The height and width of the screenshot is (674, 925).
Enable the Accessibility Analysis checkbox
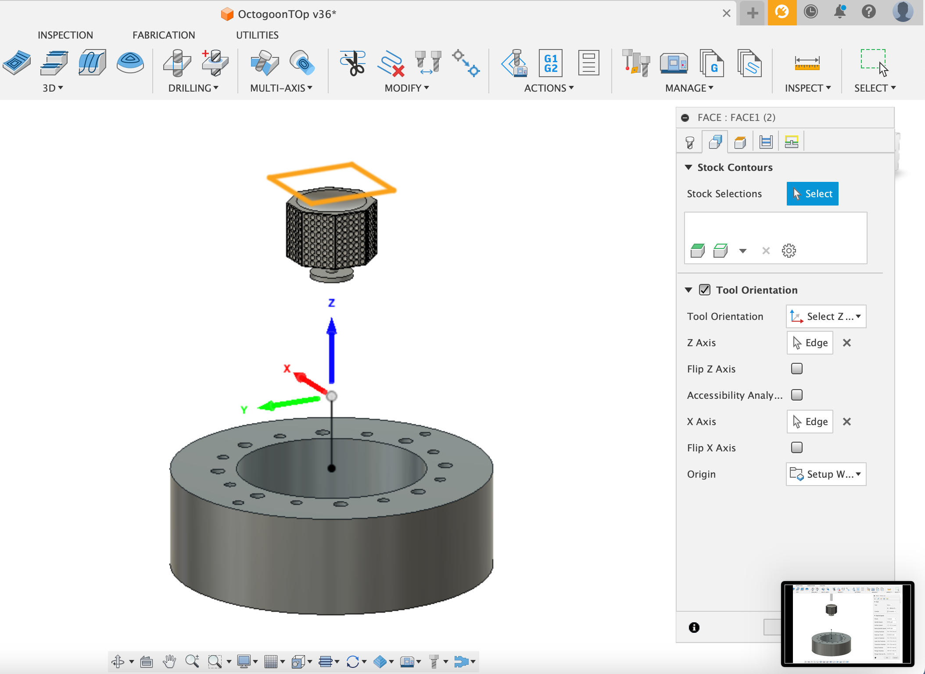(x=797, y=395)
